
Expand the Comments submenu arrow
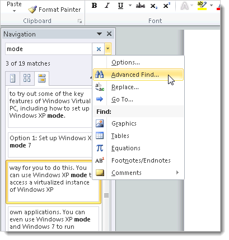click(x=177, y=173)
